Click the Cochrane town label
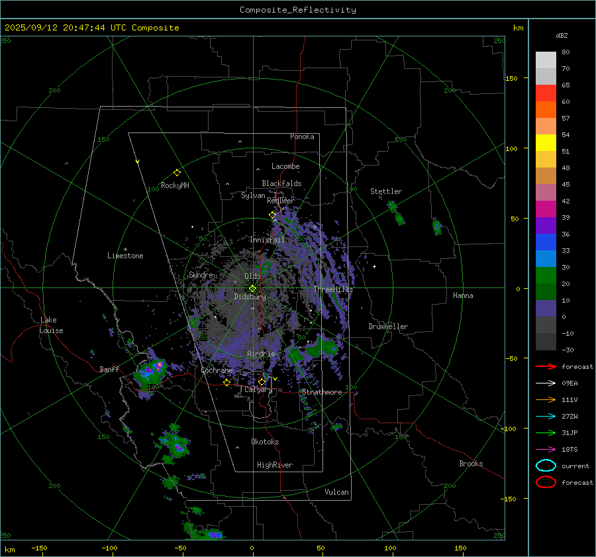Viewport: 596px width, 557px height. (x=217, y=370)
